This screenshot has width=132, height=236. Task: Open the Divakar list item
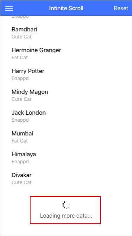coord(66,178)
